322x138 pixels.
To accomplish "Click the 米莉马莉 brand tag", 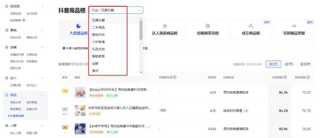I will 95,114.
